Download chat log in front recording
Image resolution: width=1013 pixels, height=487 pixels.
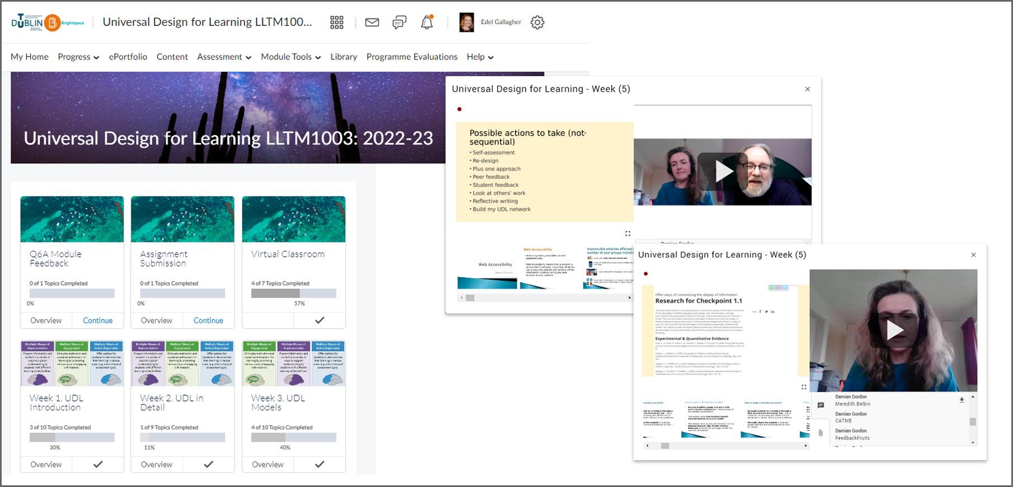962,400
